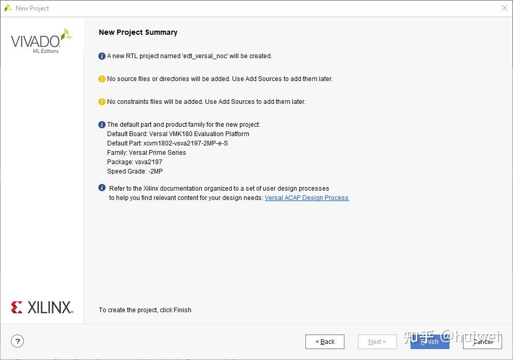Click the Default Board Versal VMK180 line
This screenshot has height=360, width=513.
tap(178, 134)
